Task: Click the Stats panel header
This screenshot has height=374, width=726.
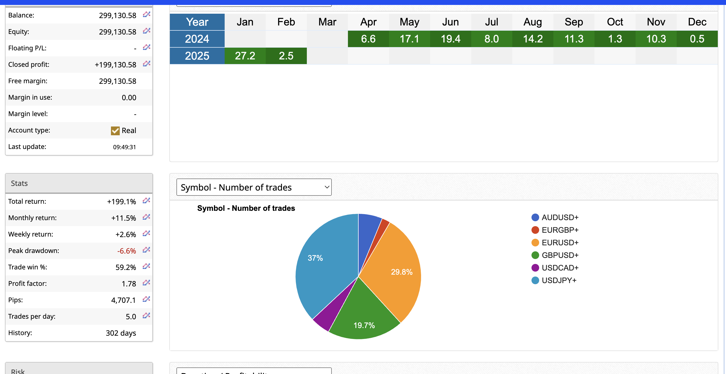Action: pyautogui.click(x=79, y=183)
